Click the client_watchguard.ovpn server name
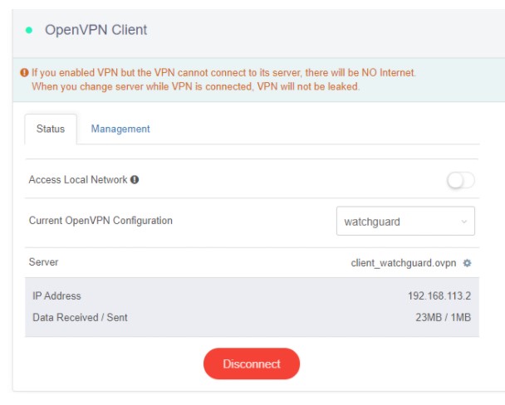 click(404, 263)
